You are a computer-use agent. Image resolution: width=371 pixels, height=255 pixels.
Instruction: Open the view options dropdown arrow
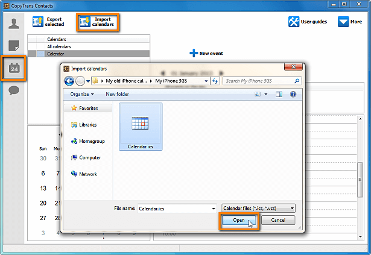(266, 95)
